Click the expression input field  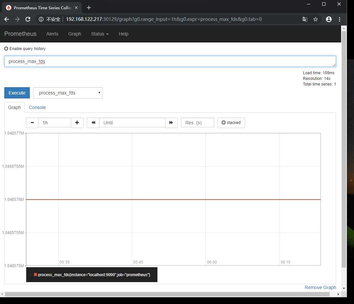coord(170,61)
